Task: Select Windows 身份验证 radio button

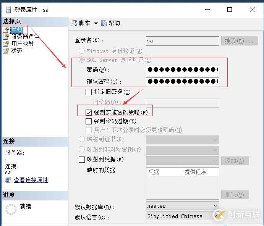Action: point(82,51)
